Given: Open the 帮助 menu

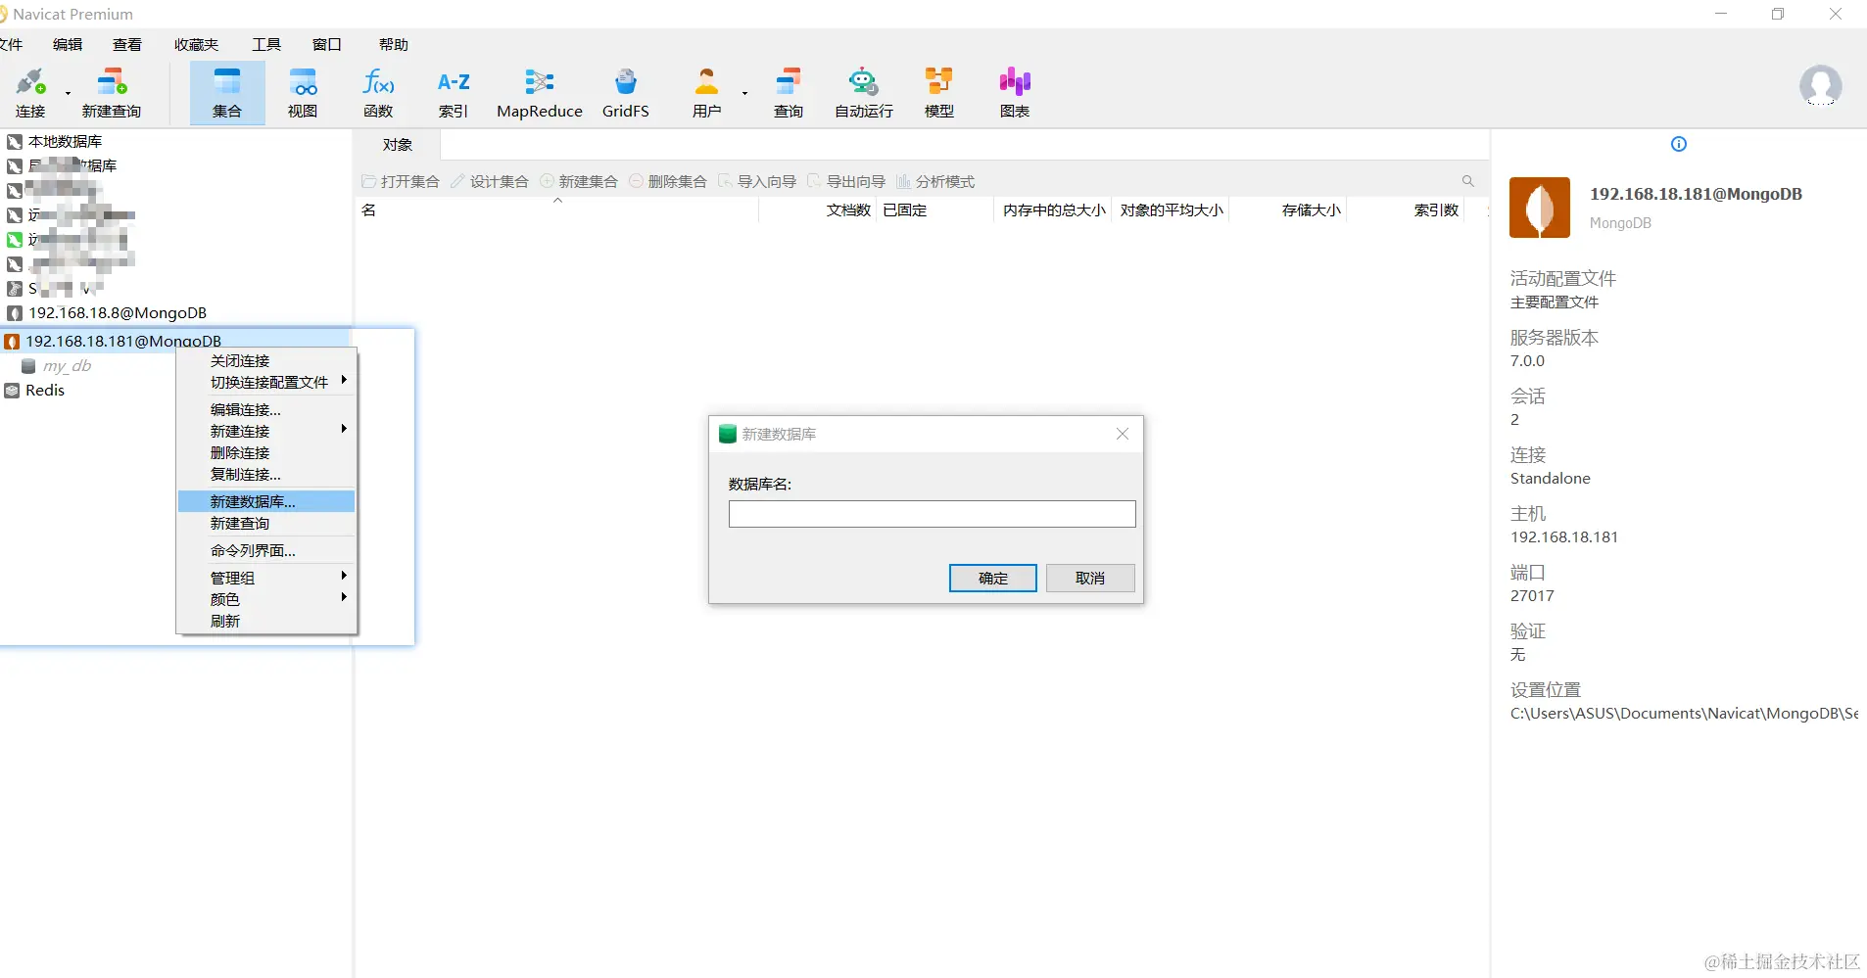Looking at the screenshot, I should pos(394,44).
